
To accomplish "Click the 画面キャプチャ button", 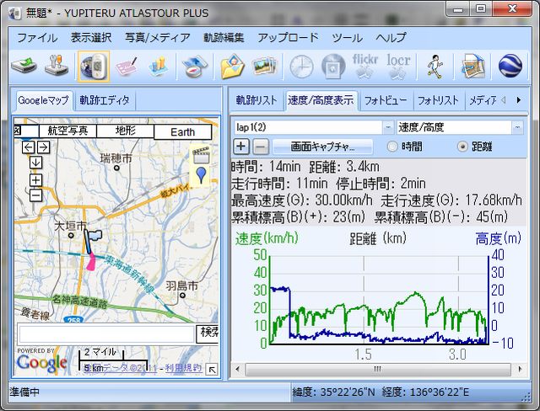I will [x=322, y=147].
